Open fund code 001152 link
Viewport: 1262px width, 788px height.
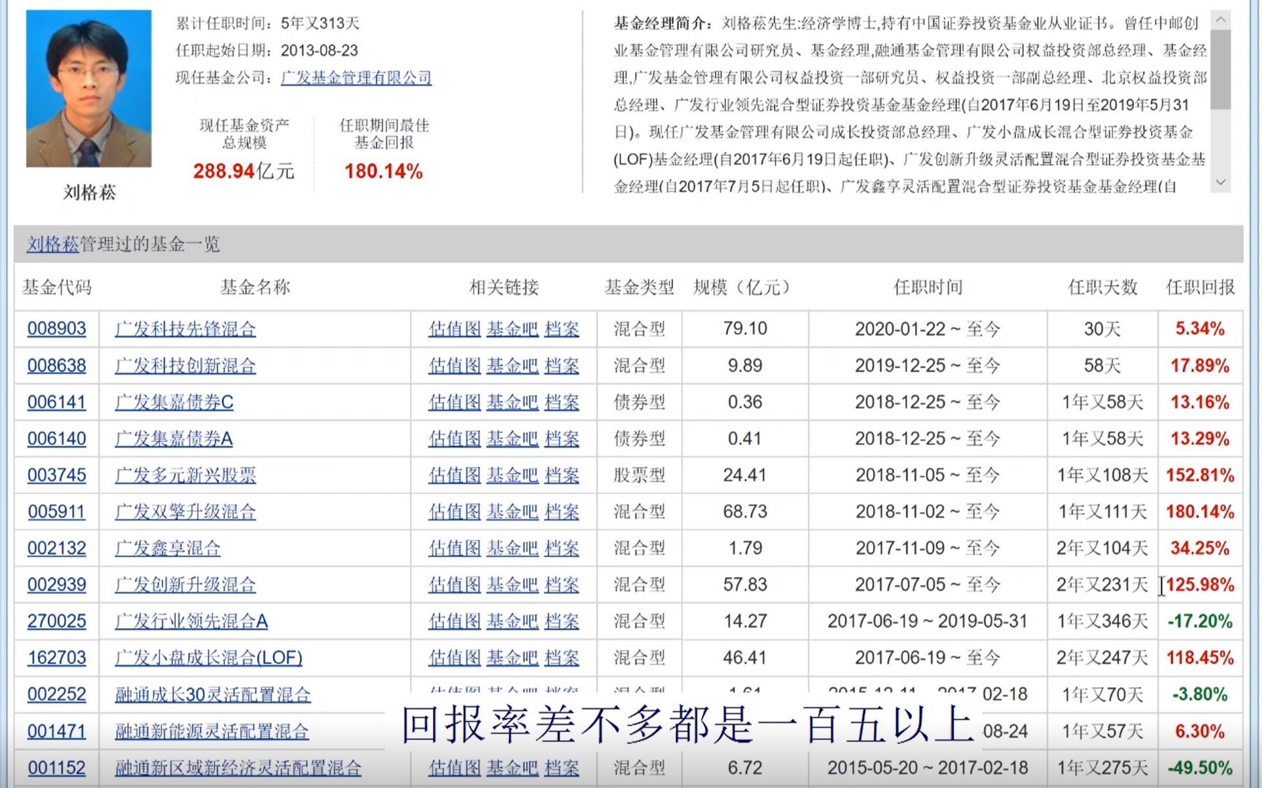[x=56, y=768]
